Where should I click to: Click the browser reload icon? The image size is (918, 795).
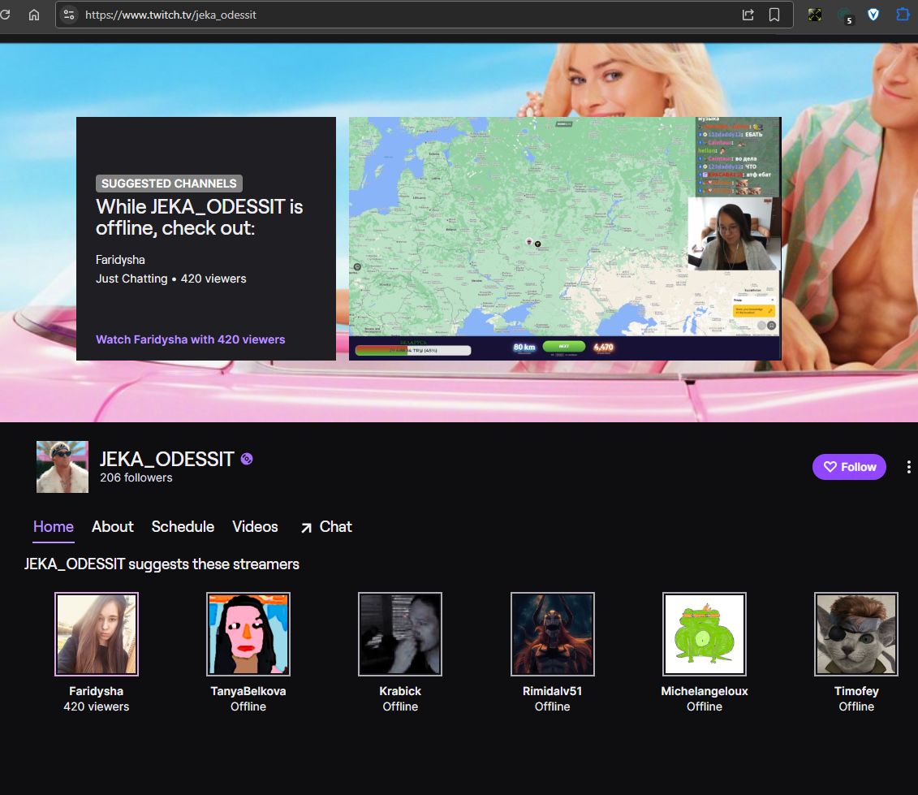pos(5,15)
